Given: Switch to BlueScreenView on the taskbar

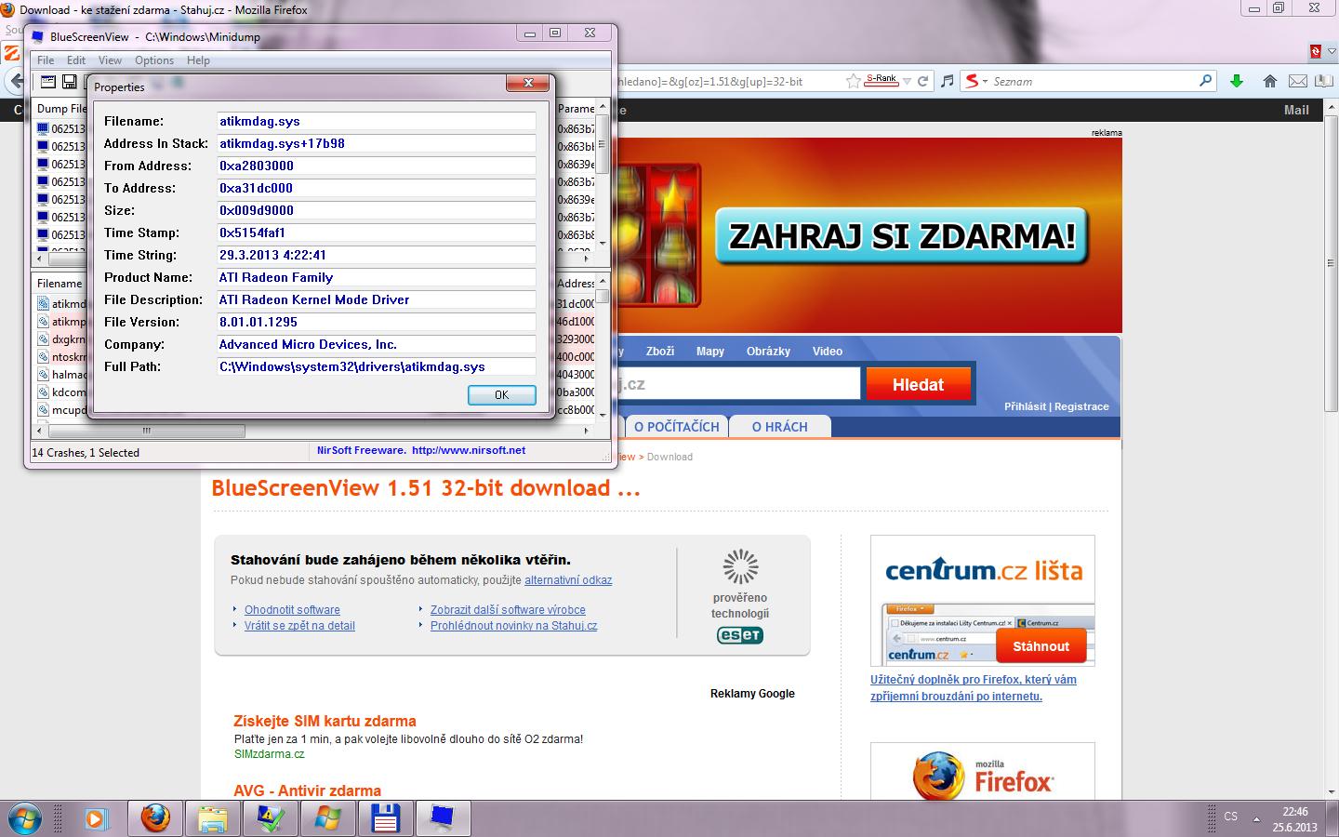Looking at the screenshot, I should pyautogui.click(x=443, y=819).
